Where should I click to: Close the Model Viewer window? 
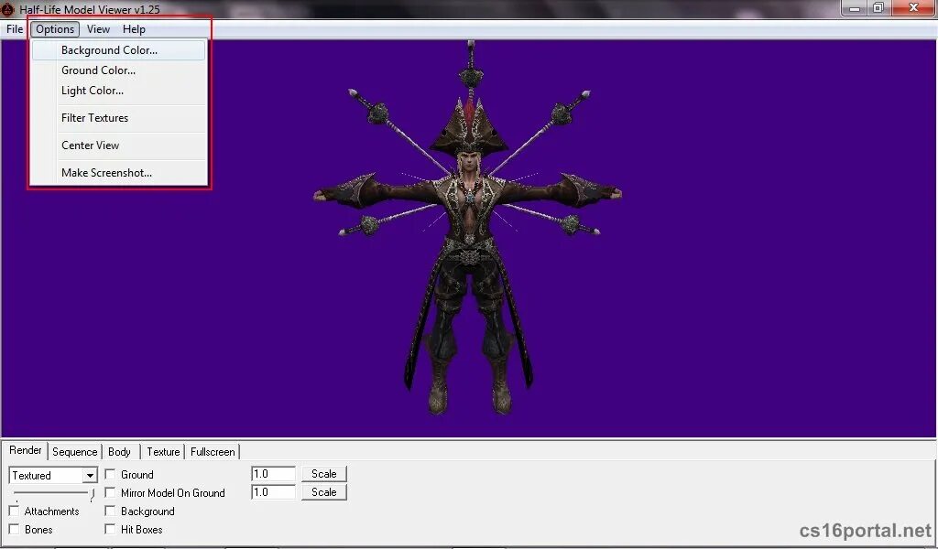pos(913,7)
